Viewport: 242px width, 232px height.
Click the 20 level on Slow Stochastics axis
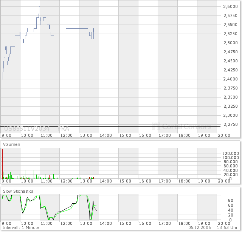pyautogui.click(x=231, y=215)
